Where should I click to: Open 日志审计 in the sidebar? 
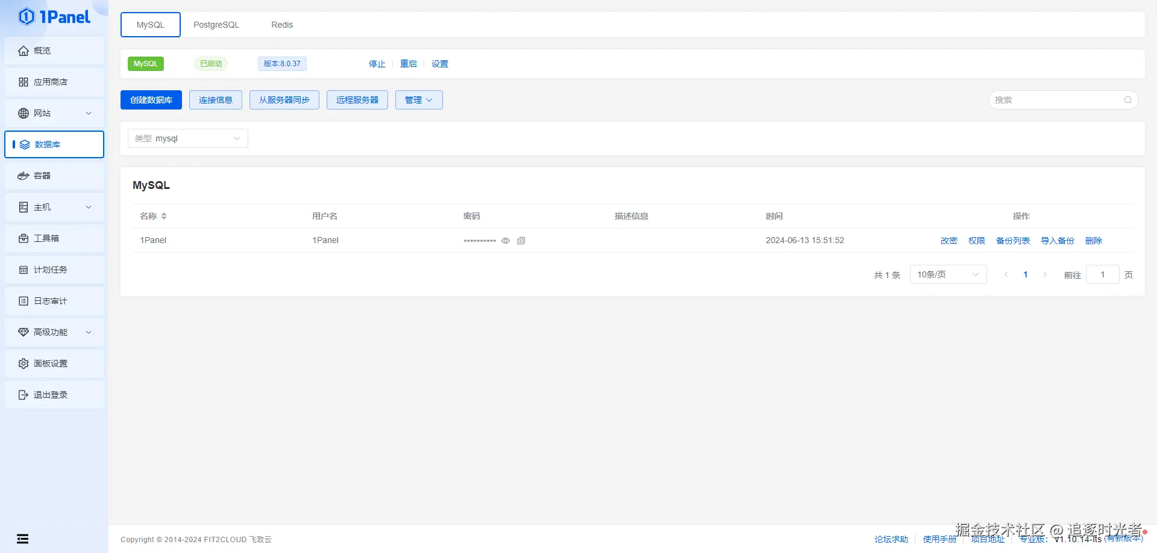coord(54,301)
